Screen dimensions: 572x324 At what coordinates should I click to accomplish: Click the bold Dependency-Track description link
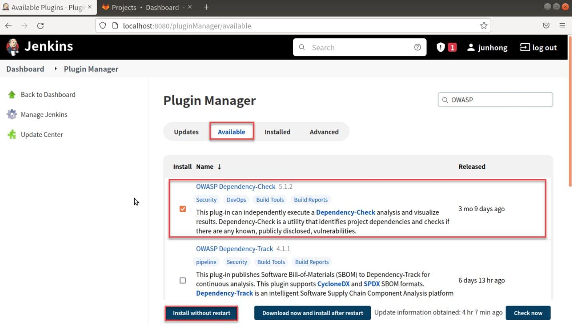point(224,293)
